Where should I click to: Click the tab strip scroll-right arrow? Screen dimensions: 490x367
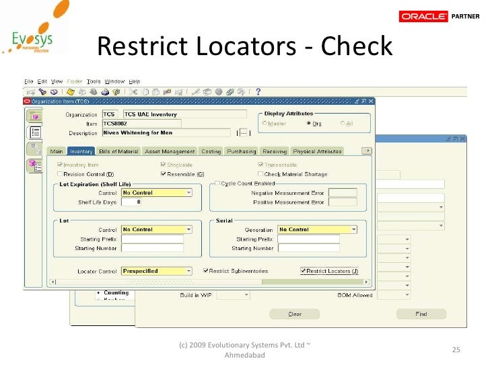point(367,151)
